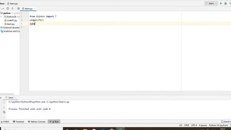The image size is (231, 130).
Task: Close the learn tab in Run panel
Action: pyautogui.click(x=15, y=97)
